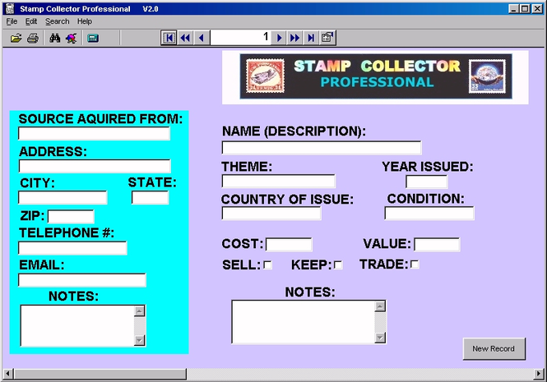
Task: Click into the TELEPHONE # field
Action: 72,248
